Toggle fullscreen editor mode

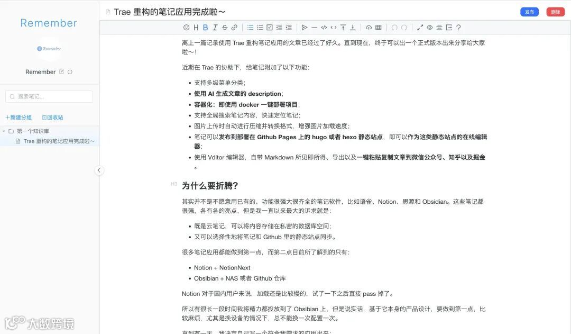pyautogui.click(x=420, y=28)
